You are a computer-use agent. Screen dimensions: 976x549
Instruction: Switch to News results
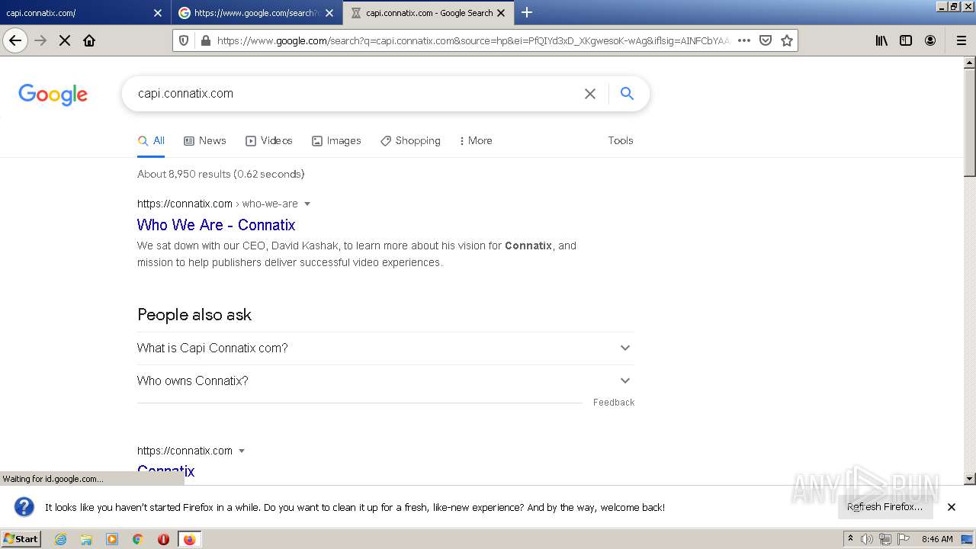tap(205, 141)
